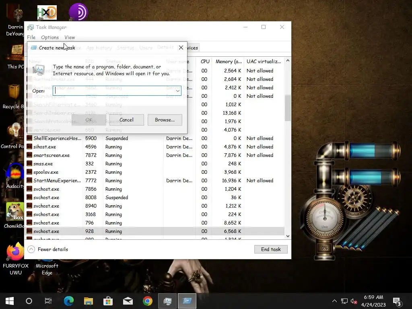
Task: Select the smss.exe process icon
Action: click(x=29, y=163)
